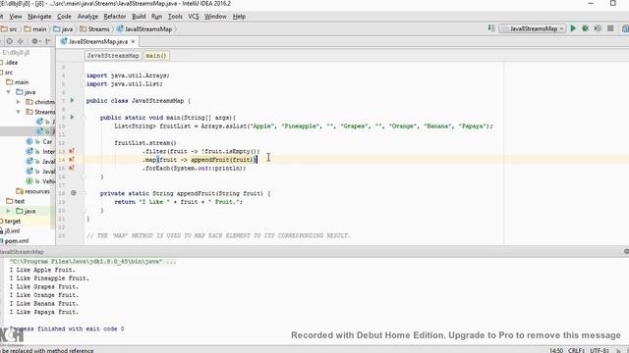The height and width of the screenshot is (353, 629).
Task: Click the gray Stop button in toolbar
Action: point(610,28)
